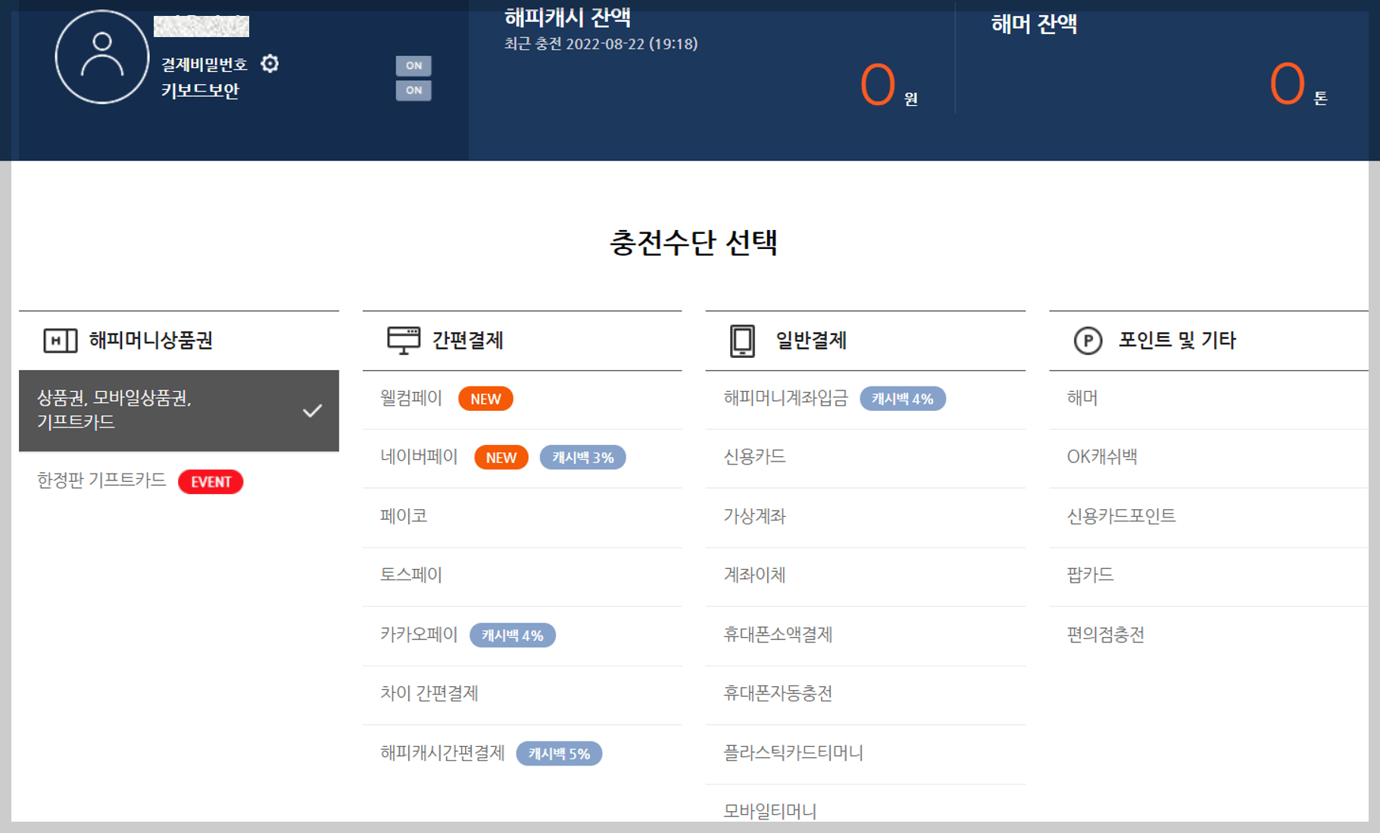The image size is (1380, 833).
Task: Open the settings gear next to 결제비밀번호
Action: (x=270, y=64)
